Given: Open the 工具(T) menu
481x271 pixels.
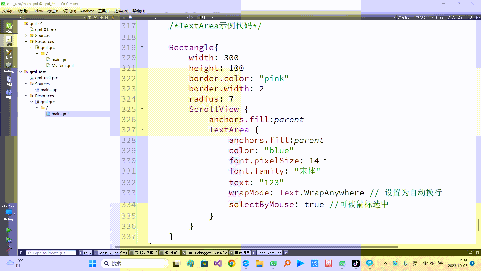Looking at the screenshot, I should tap(104, 11).
